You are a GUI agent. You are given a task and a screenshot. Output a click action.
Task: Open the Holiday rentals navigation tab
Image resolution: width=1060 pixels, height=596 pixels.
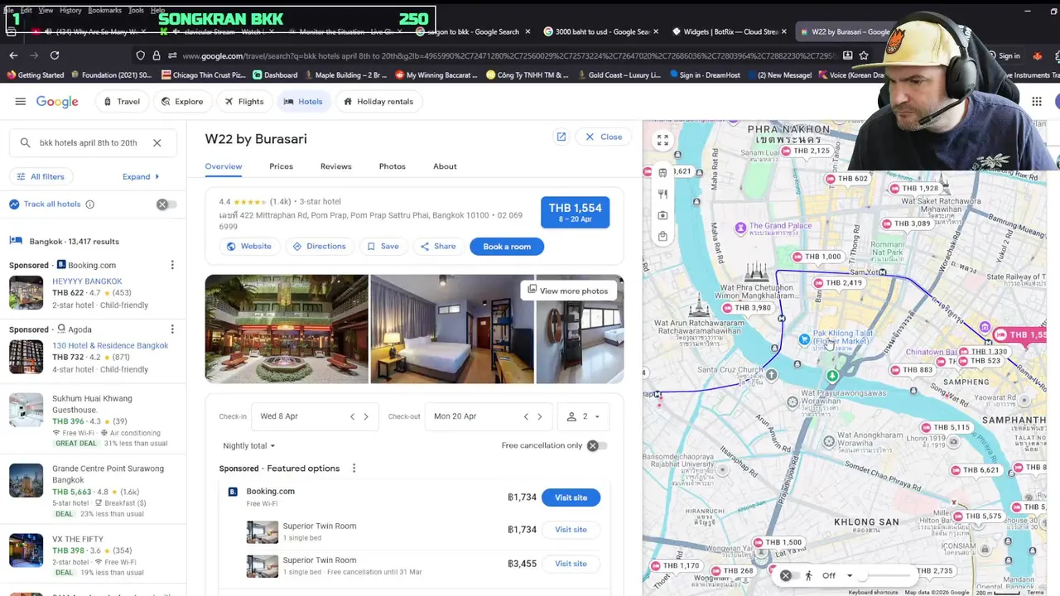pyautogui.click(x=378, y=101)
